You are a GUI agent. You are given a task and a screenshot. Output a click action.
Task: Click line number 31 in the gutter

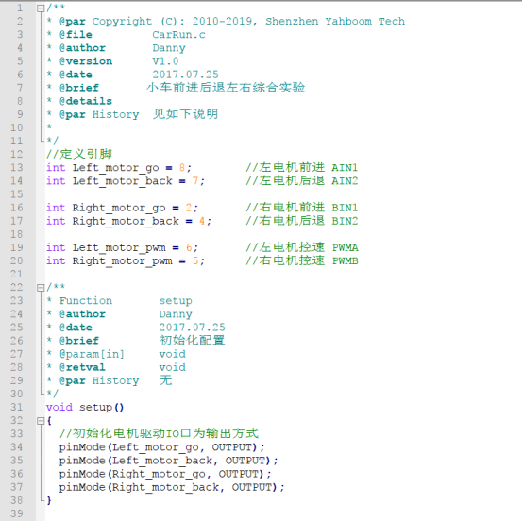pyautogui.click(x=17, y=407)
